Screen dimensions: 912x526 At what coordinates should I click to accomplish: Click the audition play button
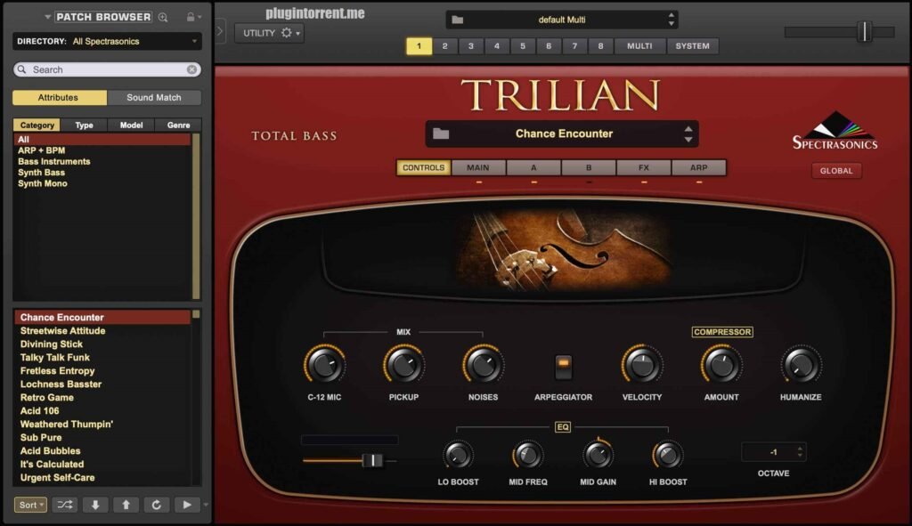click(x=187, y=505)
